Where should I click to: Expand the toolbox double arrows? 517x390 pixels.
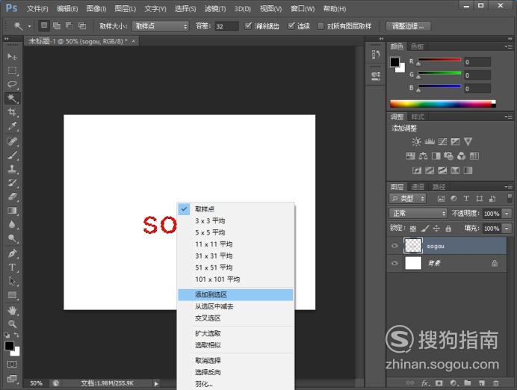(6, 39)
